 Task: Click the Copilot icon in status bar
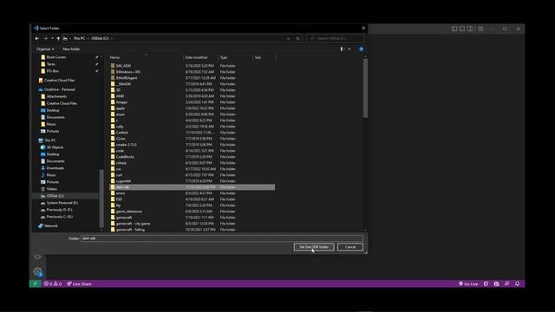coord(496,283)
